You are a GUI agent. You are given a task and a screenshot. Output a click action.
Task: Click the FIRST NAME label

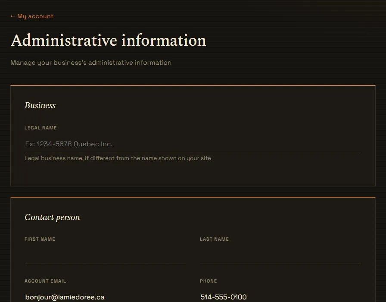click(40, 239)
